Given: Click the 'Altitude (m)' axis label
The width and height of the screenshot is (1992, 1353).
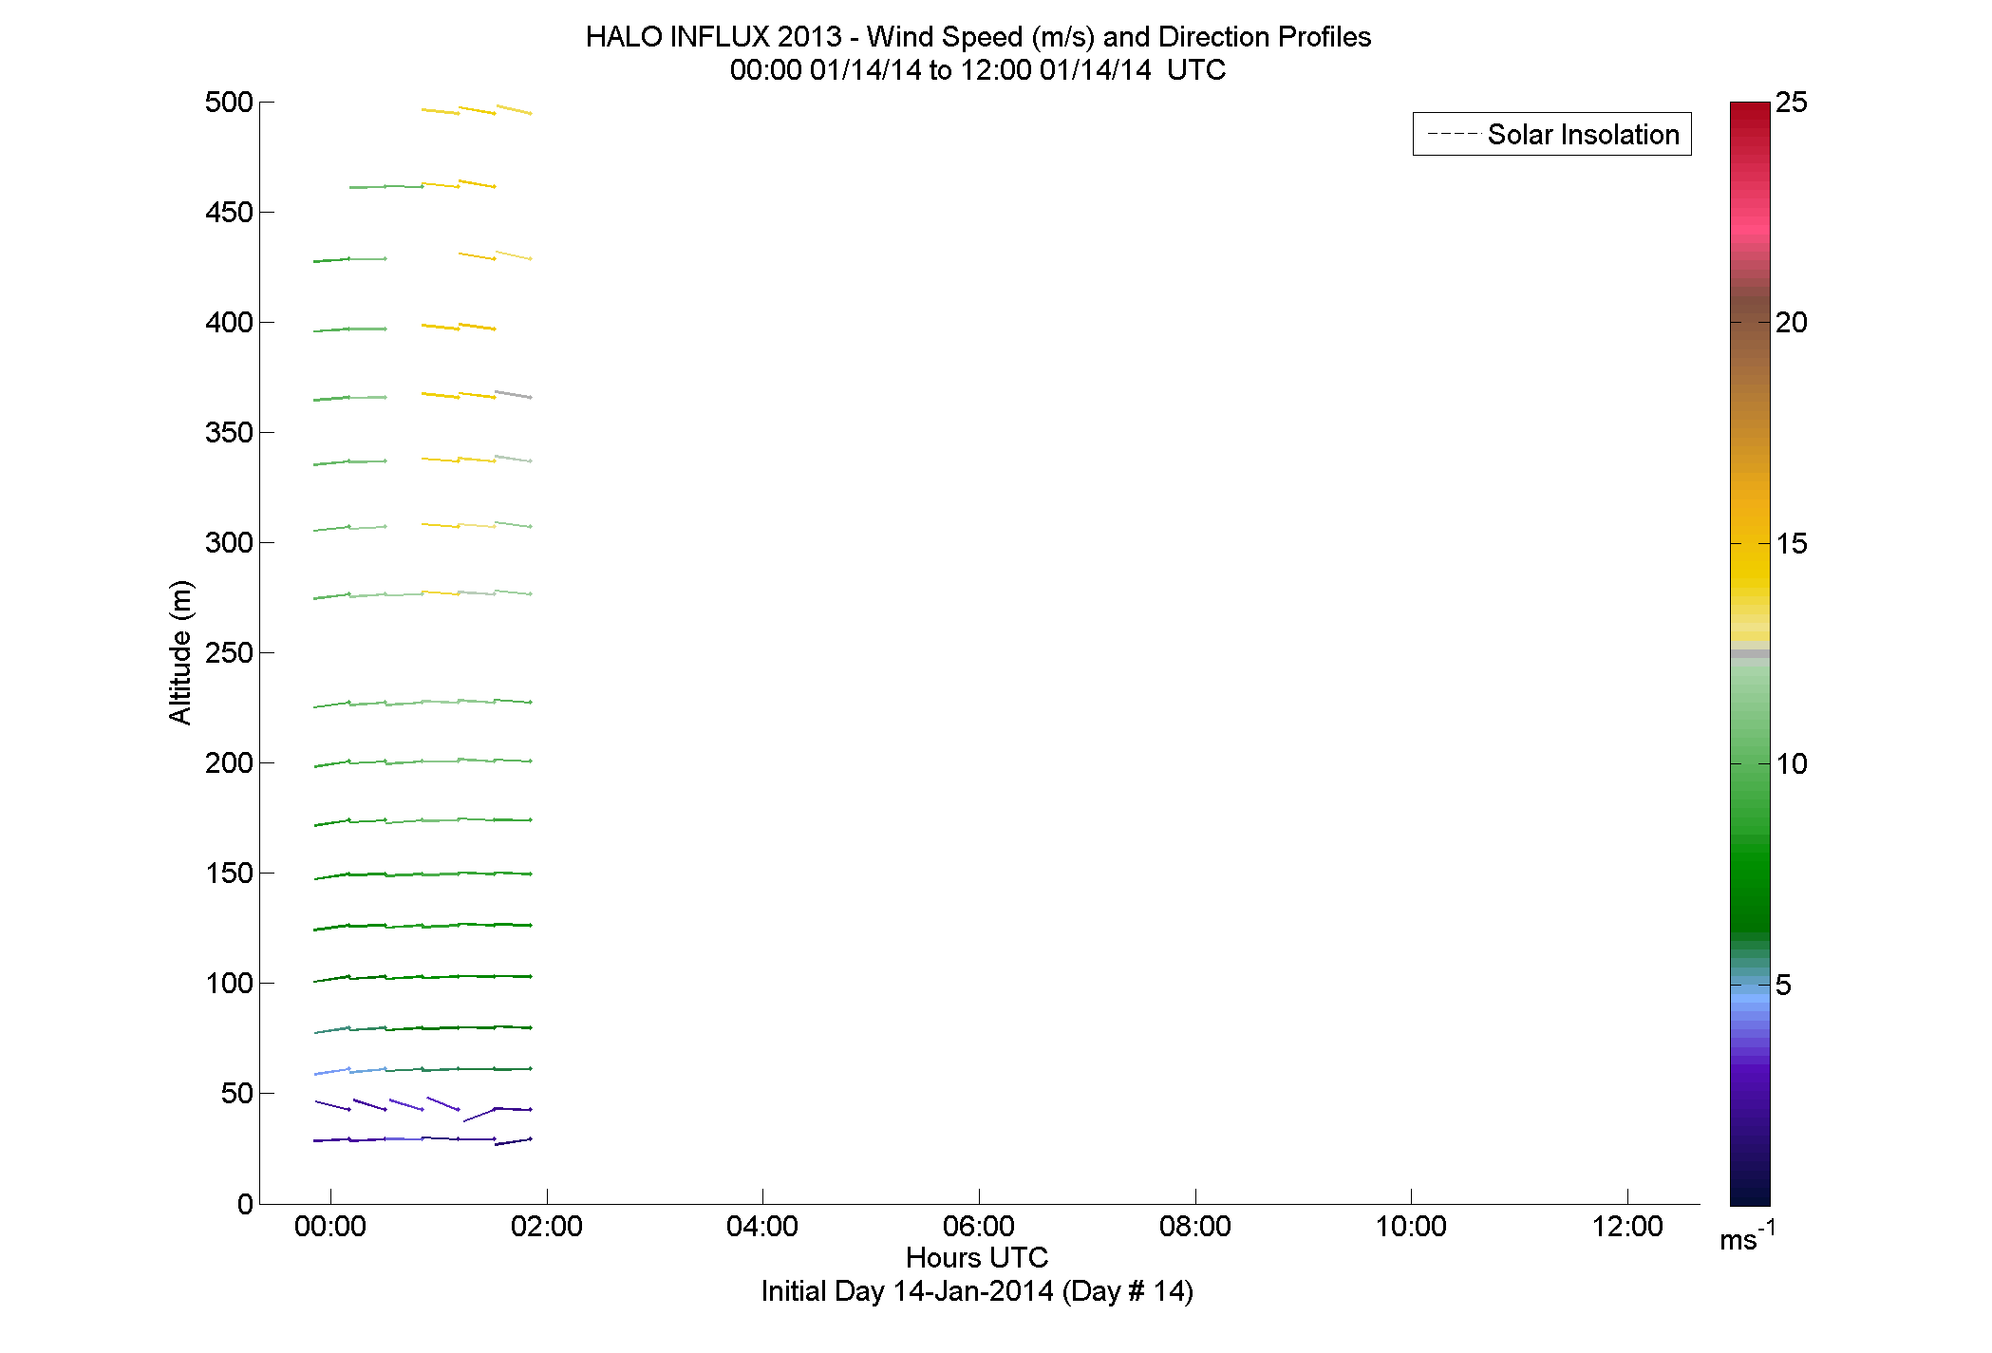Looking at the screenshot, I should click(180, 651).
